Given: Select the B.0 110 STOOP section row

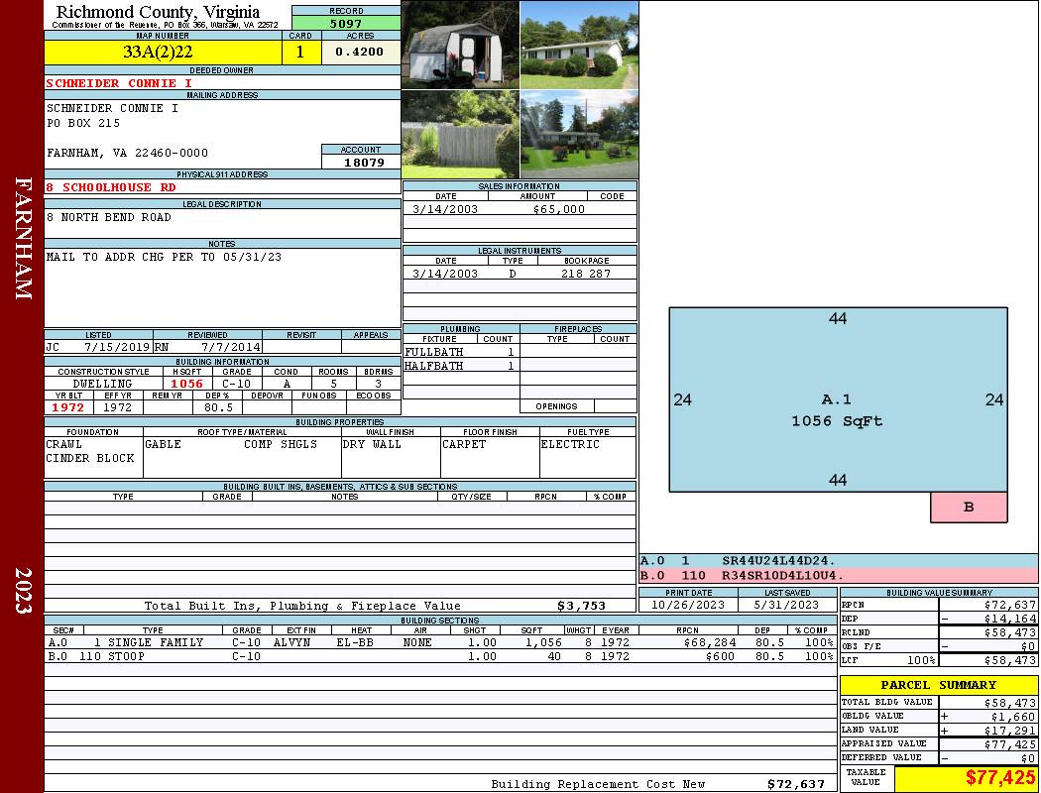Looking at the screenshot, I should tap(436, 656).
